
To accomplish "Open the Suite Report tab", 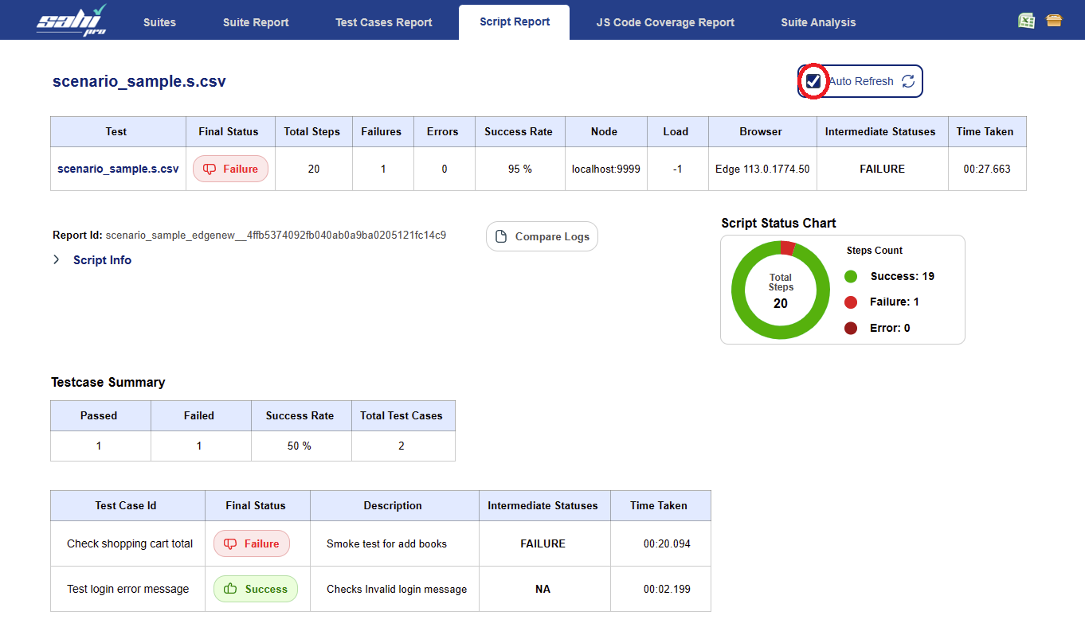I will (256, 22).
